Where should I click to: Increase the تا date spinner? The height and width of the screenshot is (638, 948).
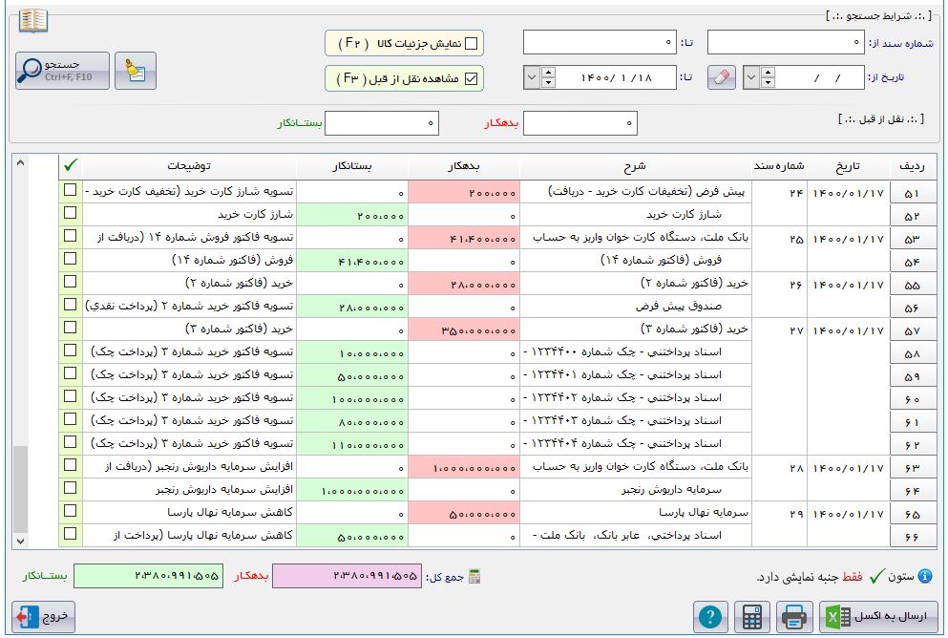548,73
